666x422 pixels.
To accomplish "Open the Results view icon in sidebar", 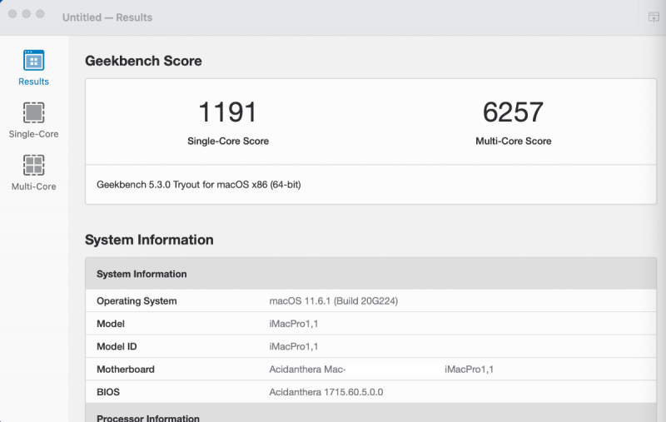I will pos(33,61).
